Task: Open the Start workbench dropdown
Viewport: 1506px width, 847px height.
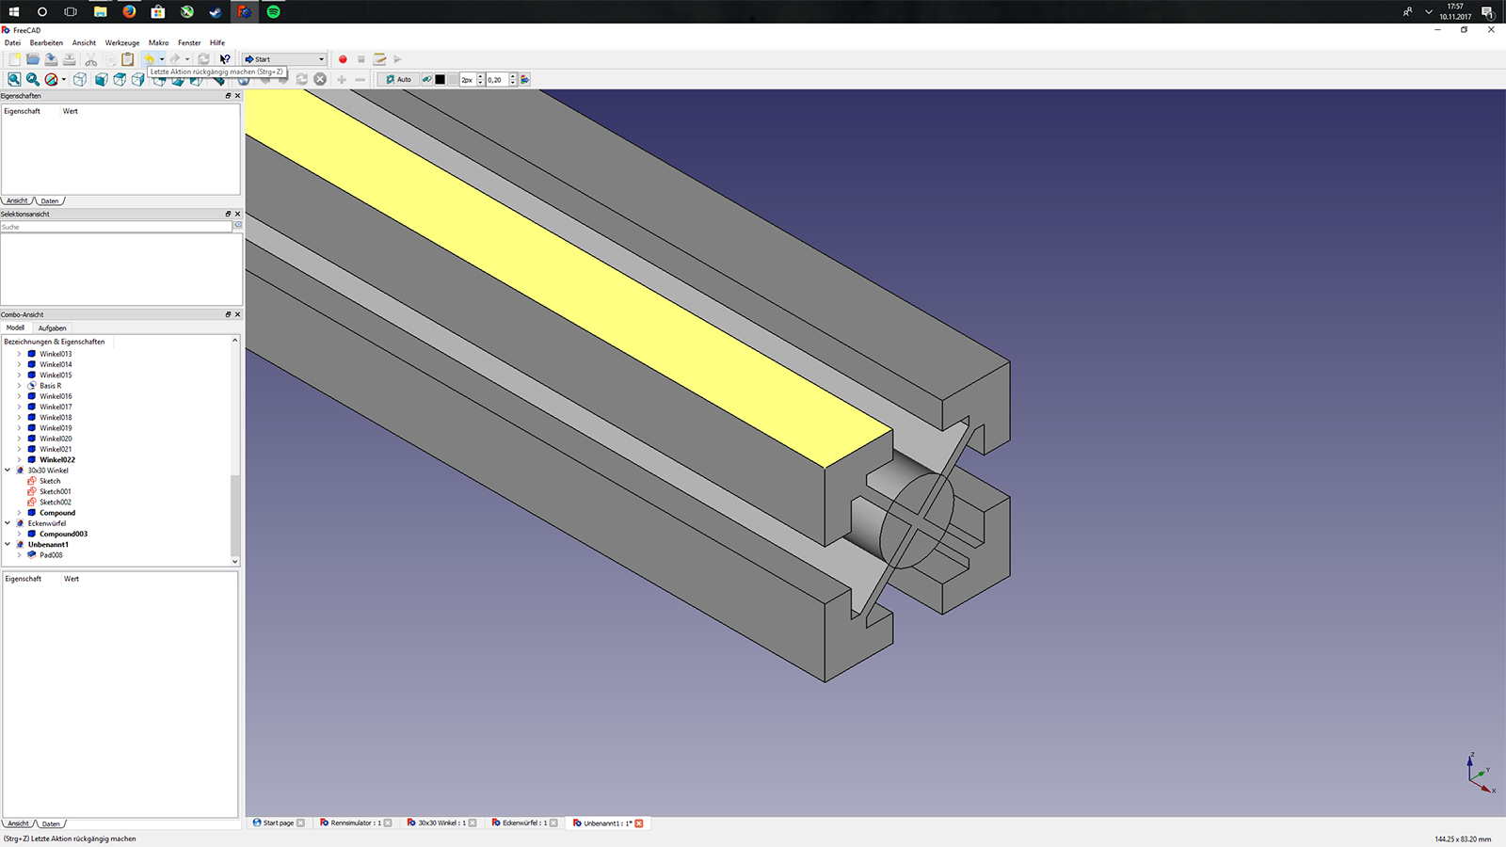Action: (x=284, y=59)
